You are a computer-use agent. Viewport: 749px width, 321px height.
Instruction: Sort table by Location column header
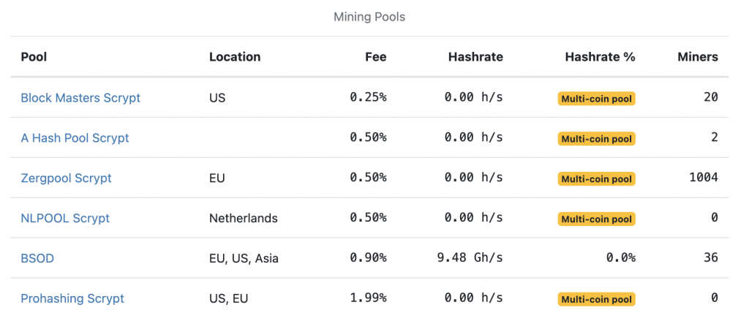coord(235,57)
